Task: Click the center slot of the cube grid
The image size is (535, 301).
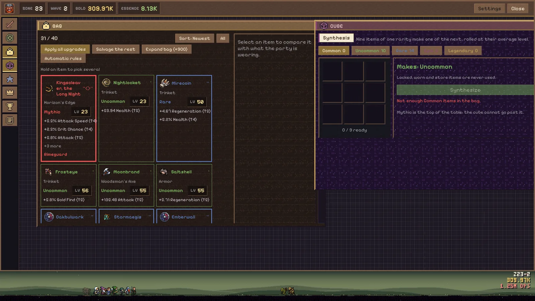Action: (354, 92)
